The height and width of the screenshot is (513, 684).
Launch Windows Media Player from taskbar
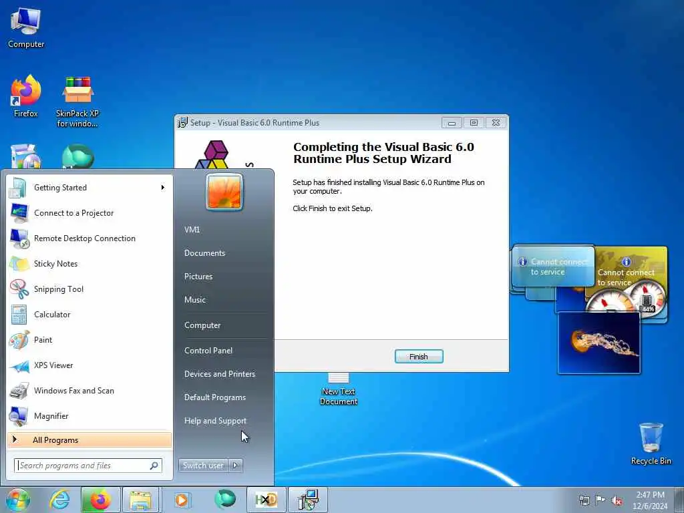pyautogui.click(x=182, y=500)
